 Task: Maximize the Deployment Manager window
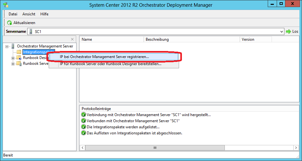pos(281,4)
